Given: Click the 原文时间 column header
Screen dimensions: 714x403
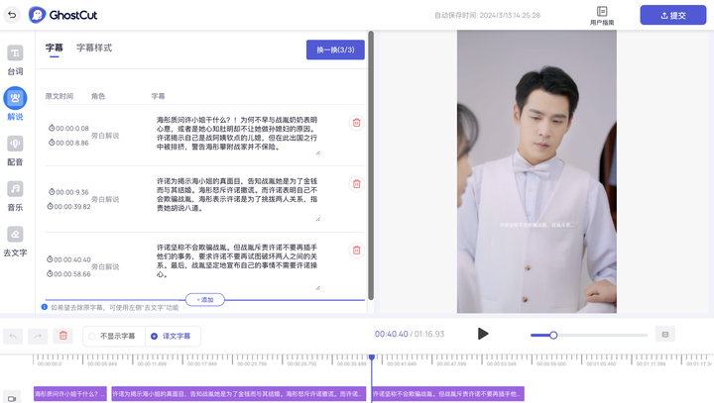Looking at the screenshot, I should point(59,96).
